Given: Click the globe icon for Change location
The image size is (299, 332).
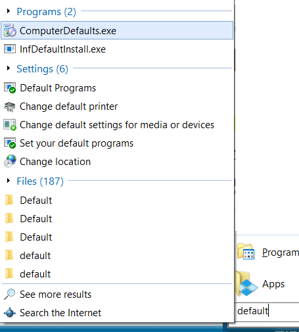Looking at the screenshot, I should (10, 161).
